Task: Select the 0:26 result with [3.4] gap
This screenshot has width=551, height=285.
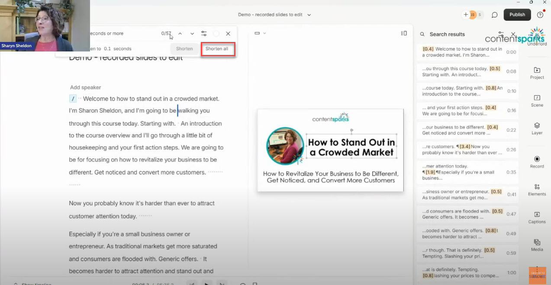Action: 467,150
